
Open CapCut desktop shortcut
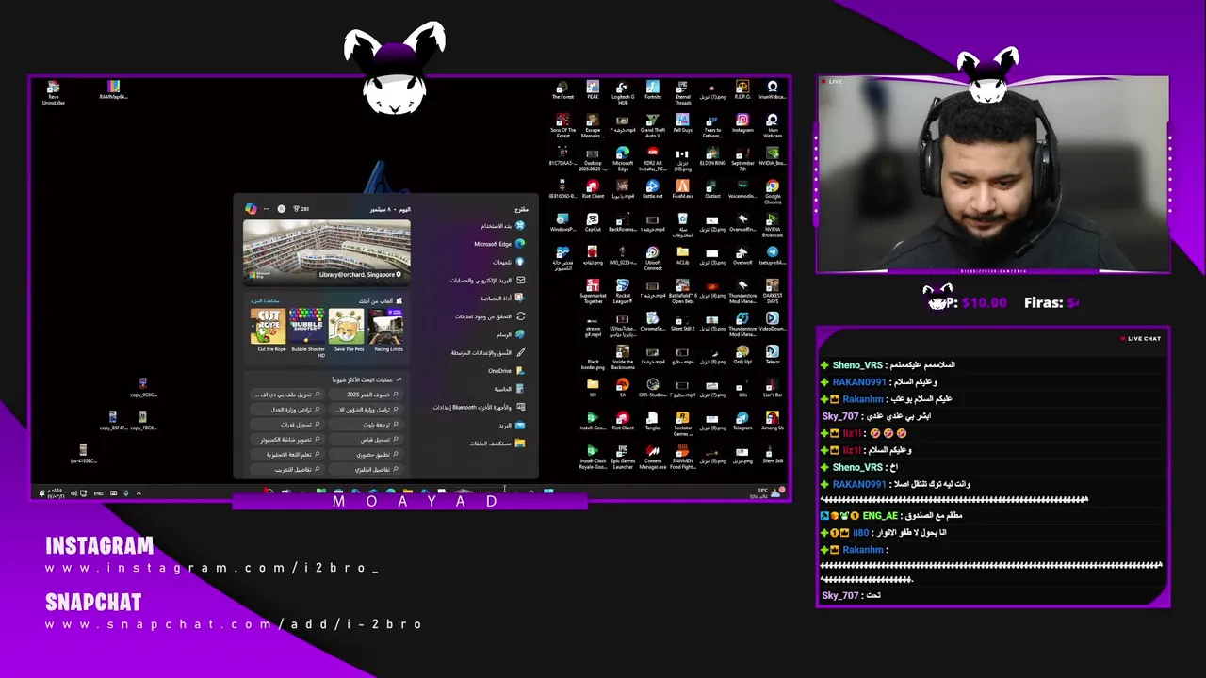(x=593, y=222)
